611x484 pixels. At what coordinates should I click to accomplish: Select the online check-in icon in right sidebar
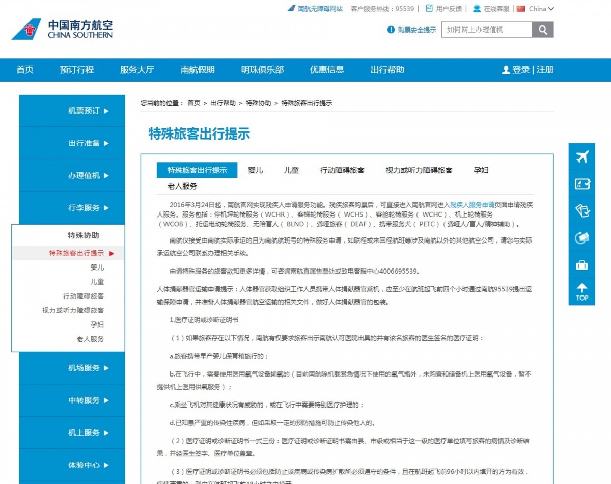581,184
